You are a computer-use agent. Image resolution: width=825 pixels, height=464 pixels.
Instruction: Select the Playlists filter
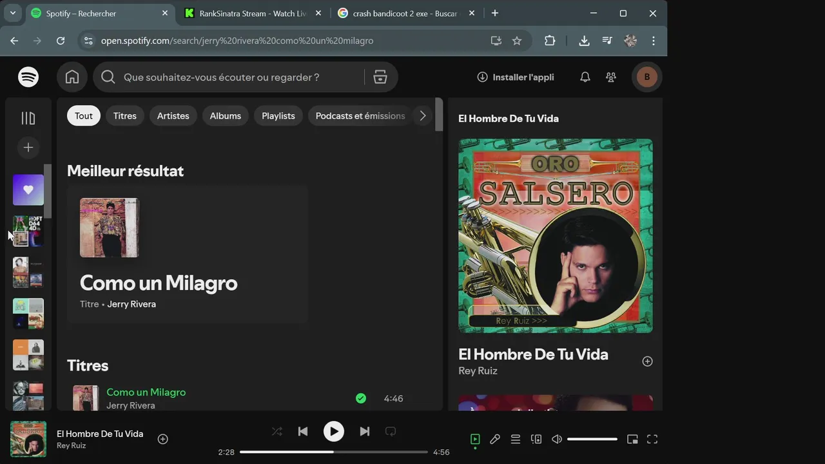pyautogui.click(x=278, y=116)
